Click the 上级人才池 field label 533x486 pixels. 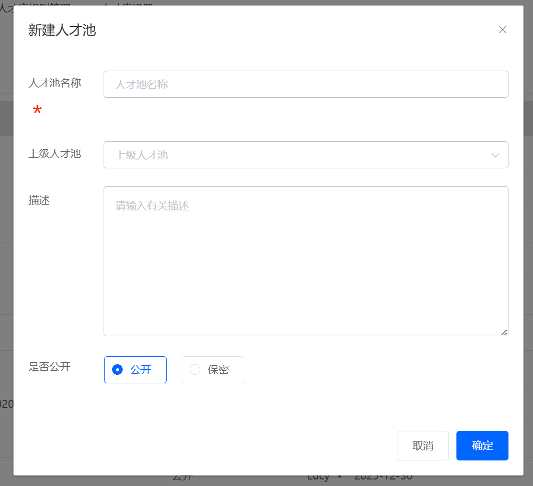click(55, 153)
